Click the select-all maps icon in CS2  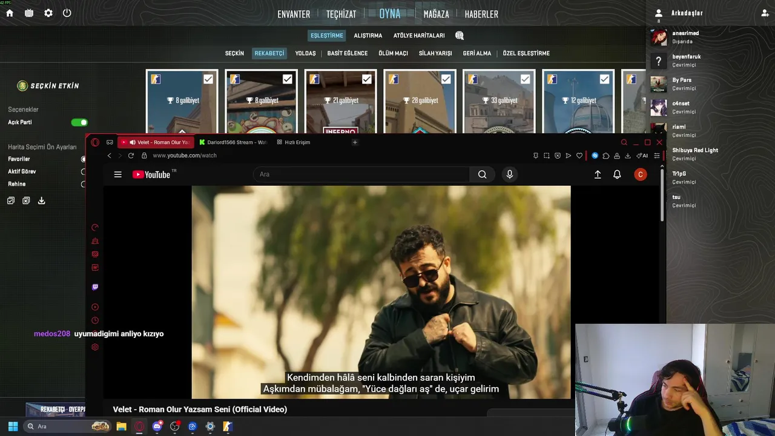(x=10, y=200)
